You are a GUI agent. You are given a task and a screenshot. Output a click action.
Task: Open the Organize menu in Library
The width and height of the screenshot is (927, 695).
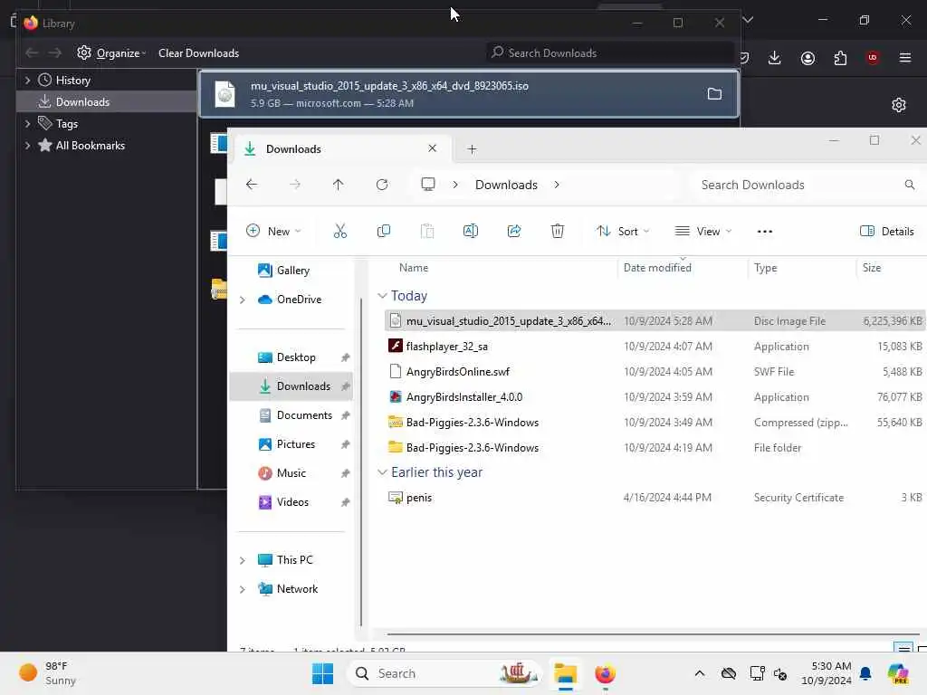pos(111,53)
